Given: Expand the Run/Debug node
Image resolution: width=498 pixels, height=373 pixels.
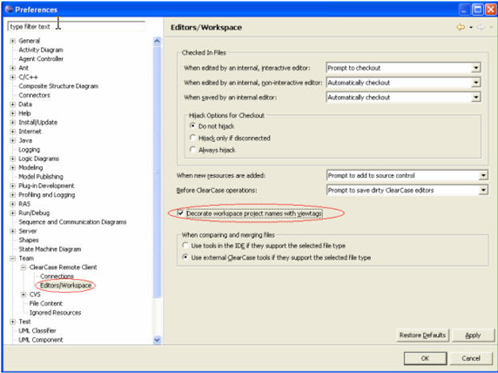Looking at the screenshot, I should (x=13, y=213).
